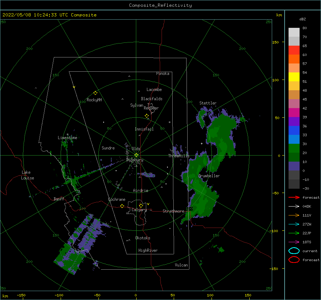Image resolution: width=321 pixels, height=300 pixels.
Task: Click the Airdrie label
Action: tap(141, 190)
